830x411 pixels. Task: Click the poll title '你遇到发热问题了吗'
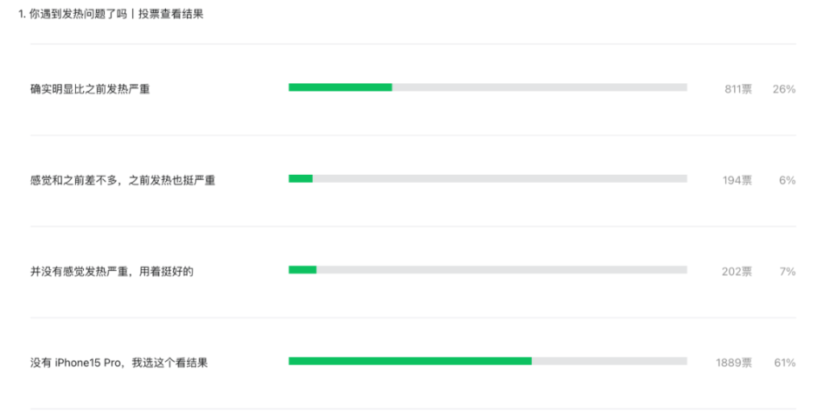point(77,15)
